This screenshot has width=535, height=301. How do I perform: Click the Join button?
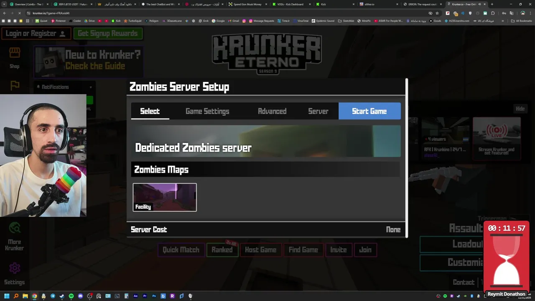tap(365, 250)
